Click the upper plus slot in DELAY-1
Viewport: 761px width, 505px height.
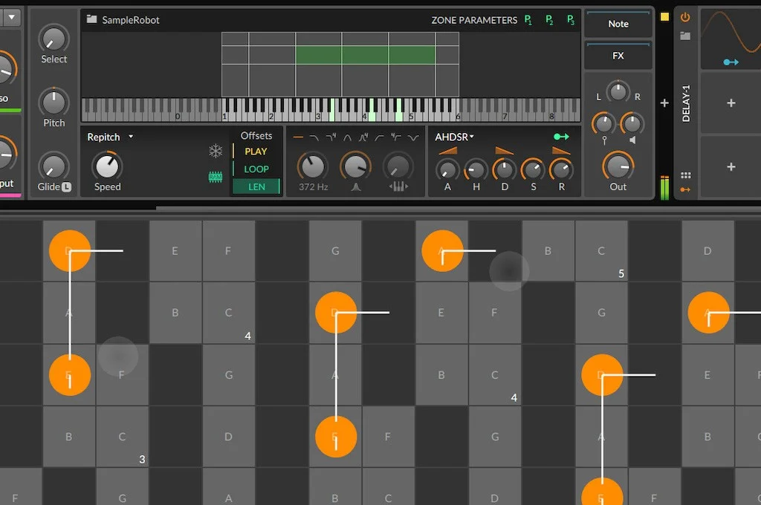pyautogui.click(x=731, y=102)
